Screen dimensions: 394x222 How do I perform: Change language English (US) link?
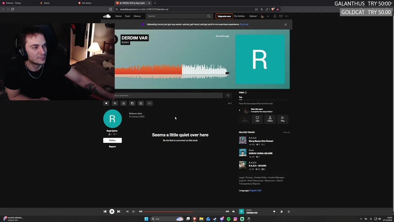255,191
